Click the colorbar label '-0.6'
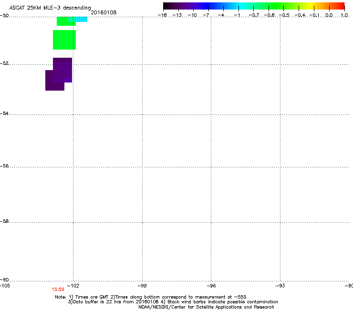353x310 pixels. 269,15
